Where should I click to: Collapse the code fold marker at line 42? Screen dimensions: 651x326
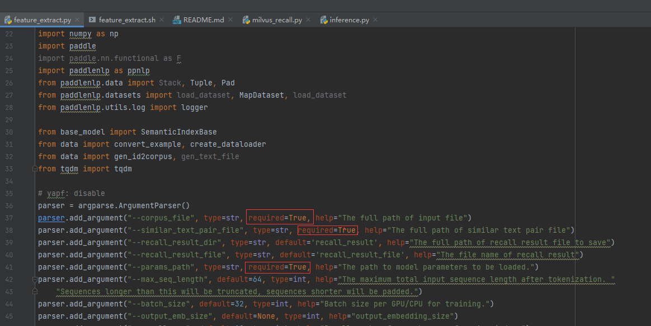pyautogui.click(x=34, y=279)
